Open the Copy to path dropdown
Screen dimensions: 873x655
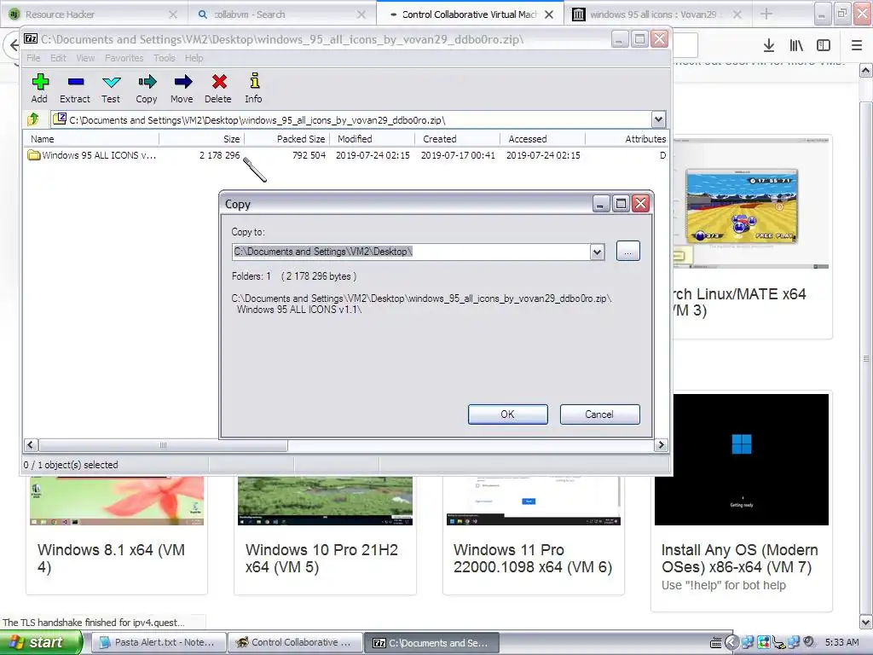pyautogui.click(x=597, y=252)
